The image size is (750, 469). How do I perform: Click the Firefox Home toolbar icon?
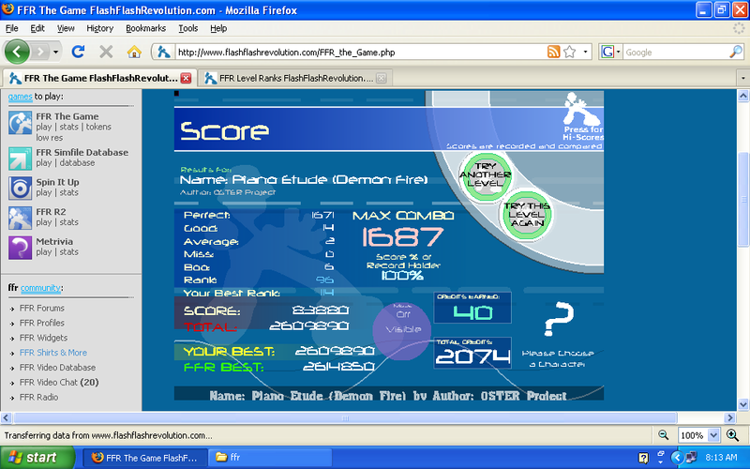(134, 52)
